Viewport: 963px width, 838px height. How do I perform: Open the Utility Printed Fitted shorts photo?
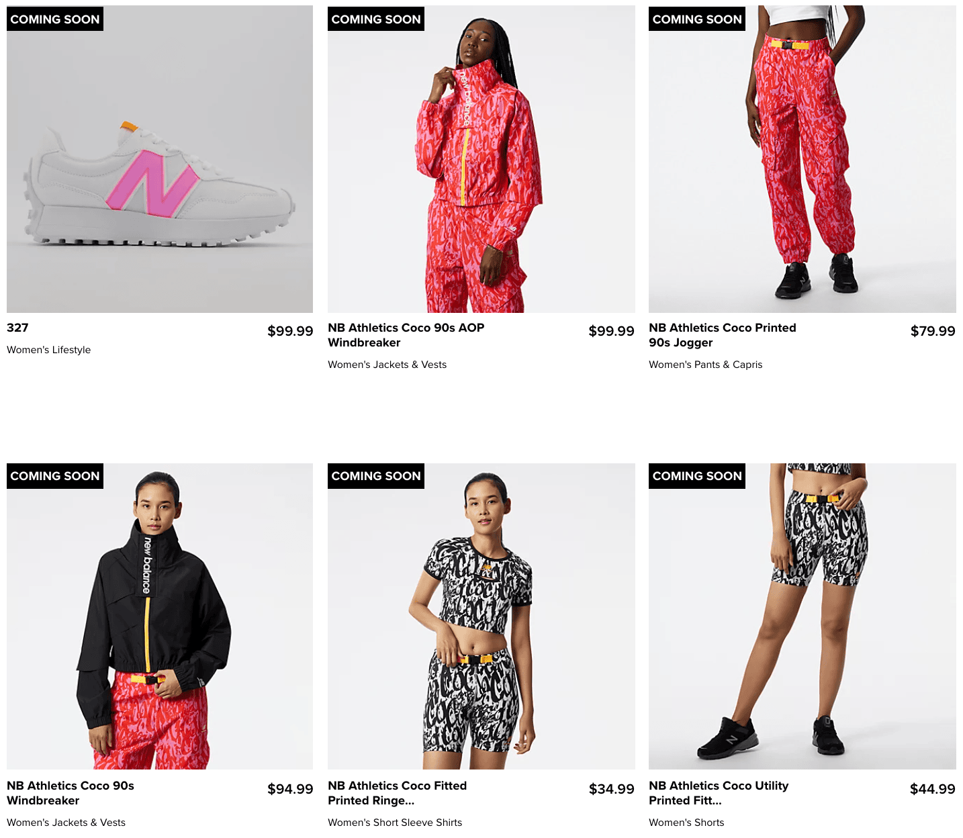(x=802, y=616)
